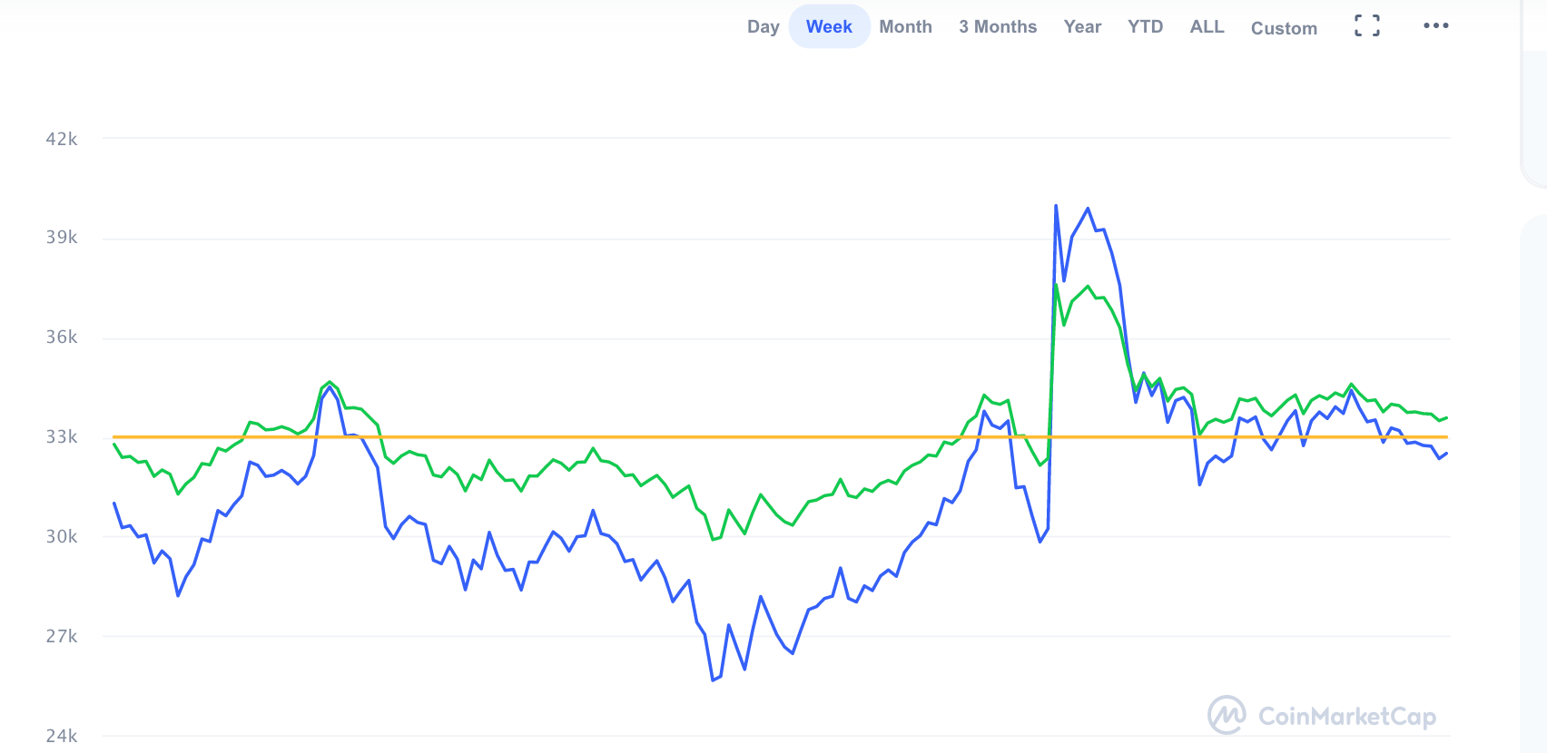Open the three-dot more options menu

(x=1435, y=25)
